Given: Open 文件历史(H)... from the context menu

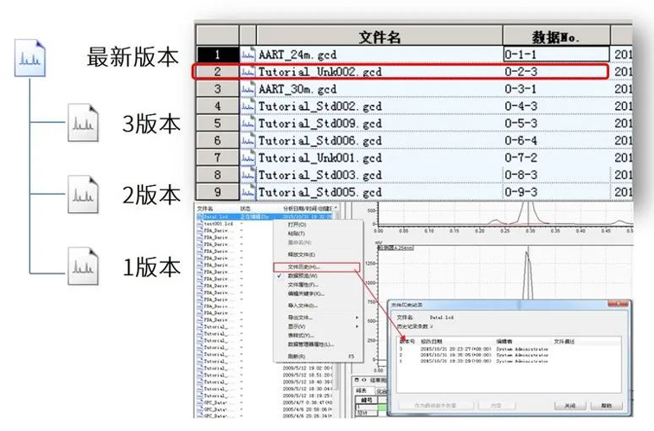Looking at the screenshot, I should (316, 267).
